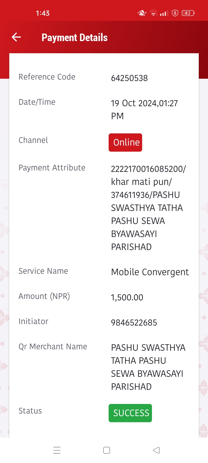Tap the shield dollar status icon
Screen dimensions: 208x463
click(x=175, y=13)
